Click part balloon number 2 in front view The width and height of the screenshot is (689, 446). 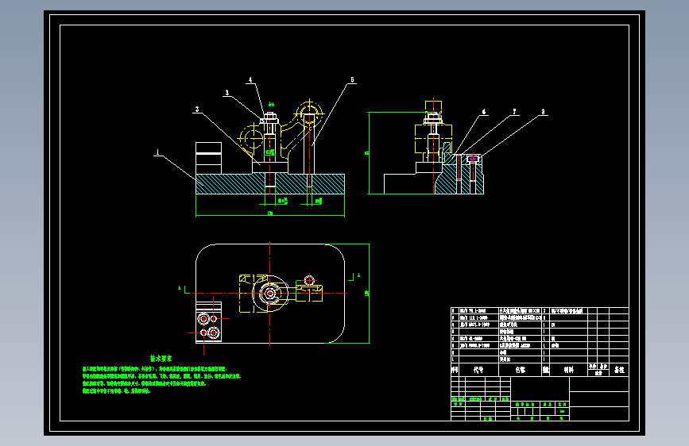pos(197,109)
